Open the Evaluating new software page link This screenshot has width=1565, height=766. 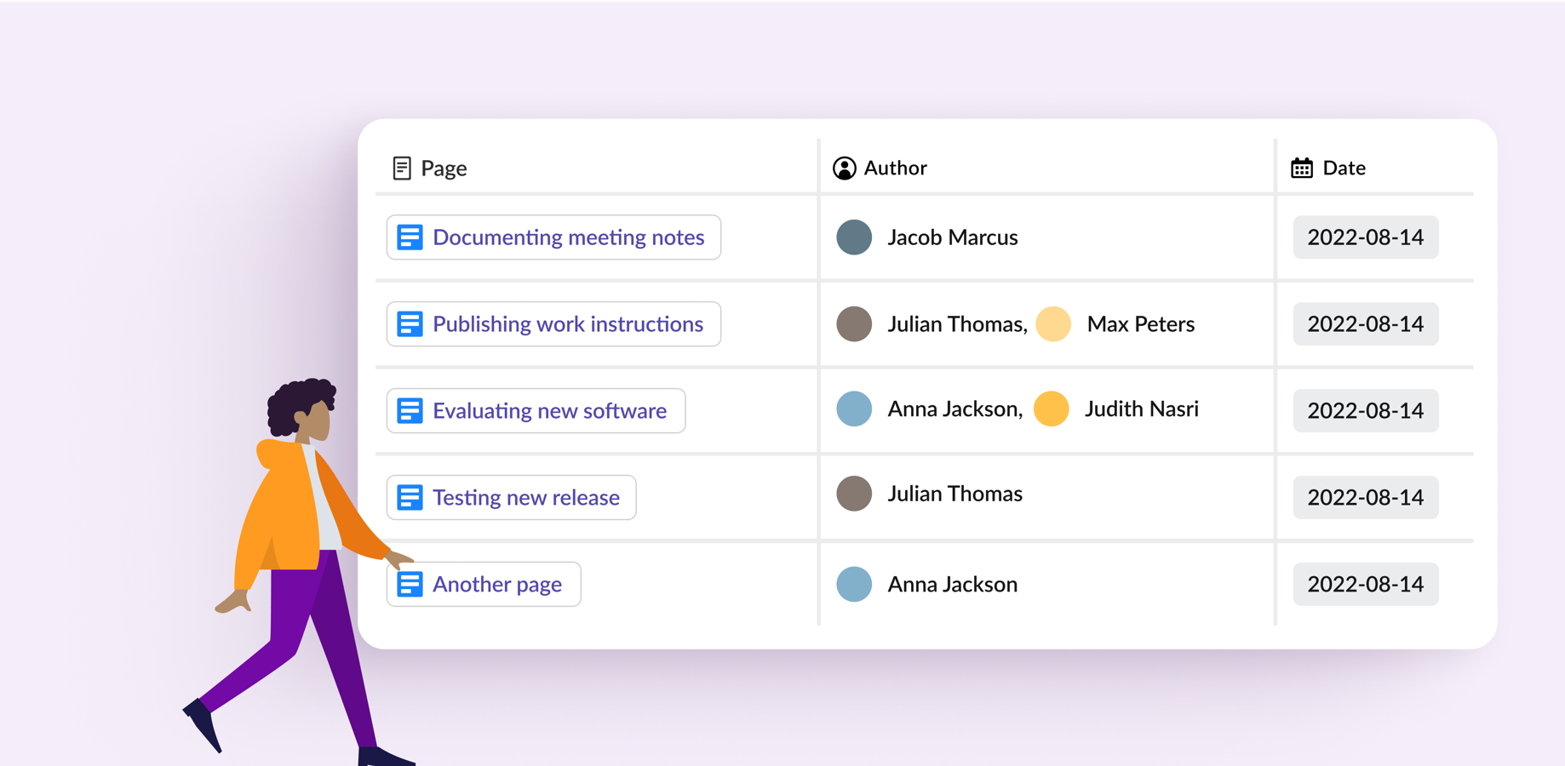tap(536, 411)
